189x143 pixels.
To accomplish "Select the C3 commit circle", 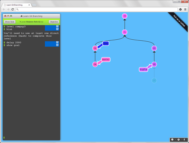I will point(154,48).
